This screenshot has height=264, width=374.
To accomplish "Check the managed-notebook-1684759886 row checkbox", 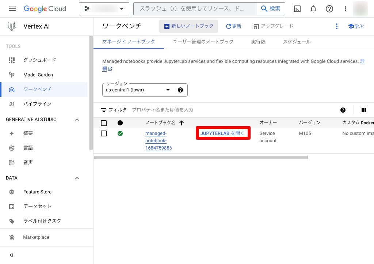I will (104, 133).
